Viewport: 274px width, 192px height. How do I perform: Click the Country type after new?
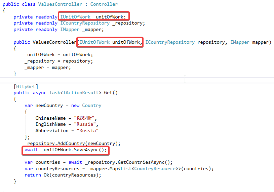[x=92, y=106]
